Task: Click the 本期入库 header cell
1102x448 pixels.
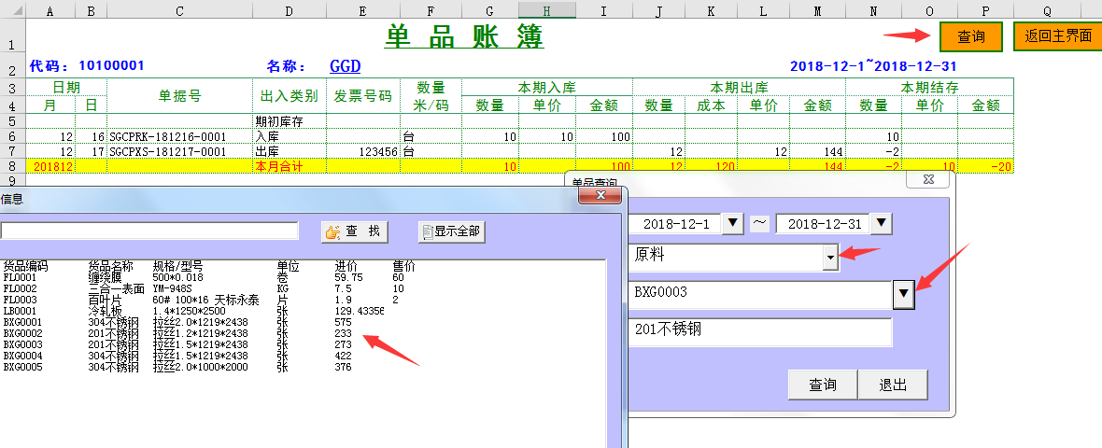Action: tap(546, 88)
